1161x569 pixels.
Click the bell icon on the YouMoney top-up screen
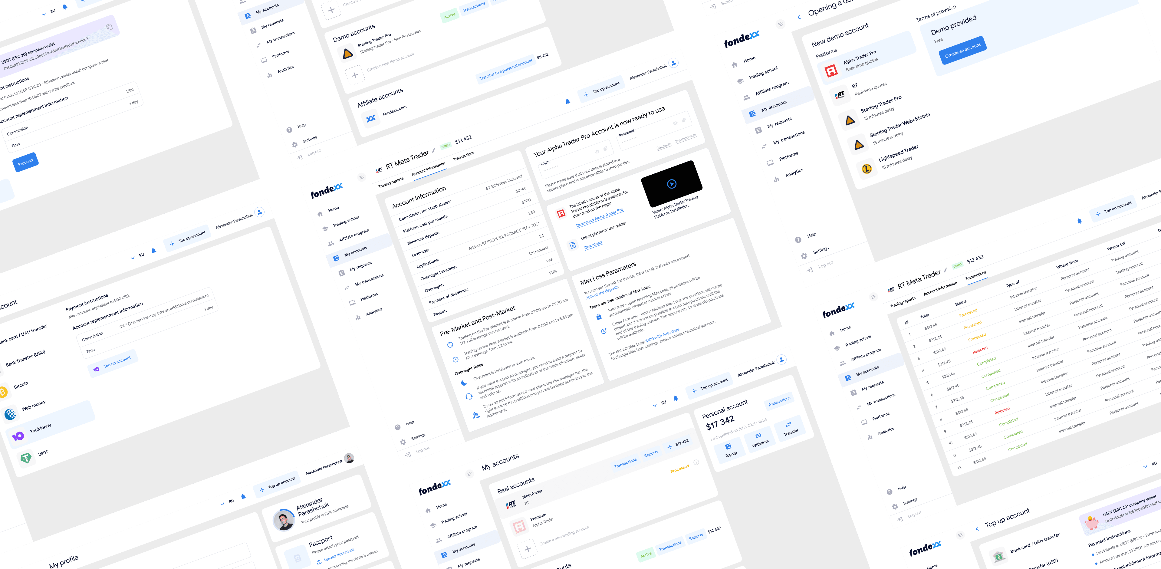click(154, 251)
